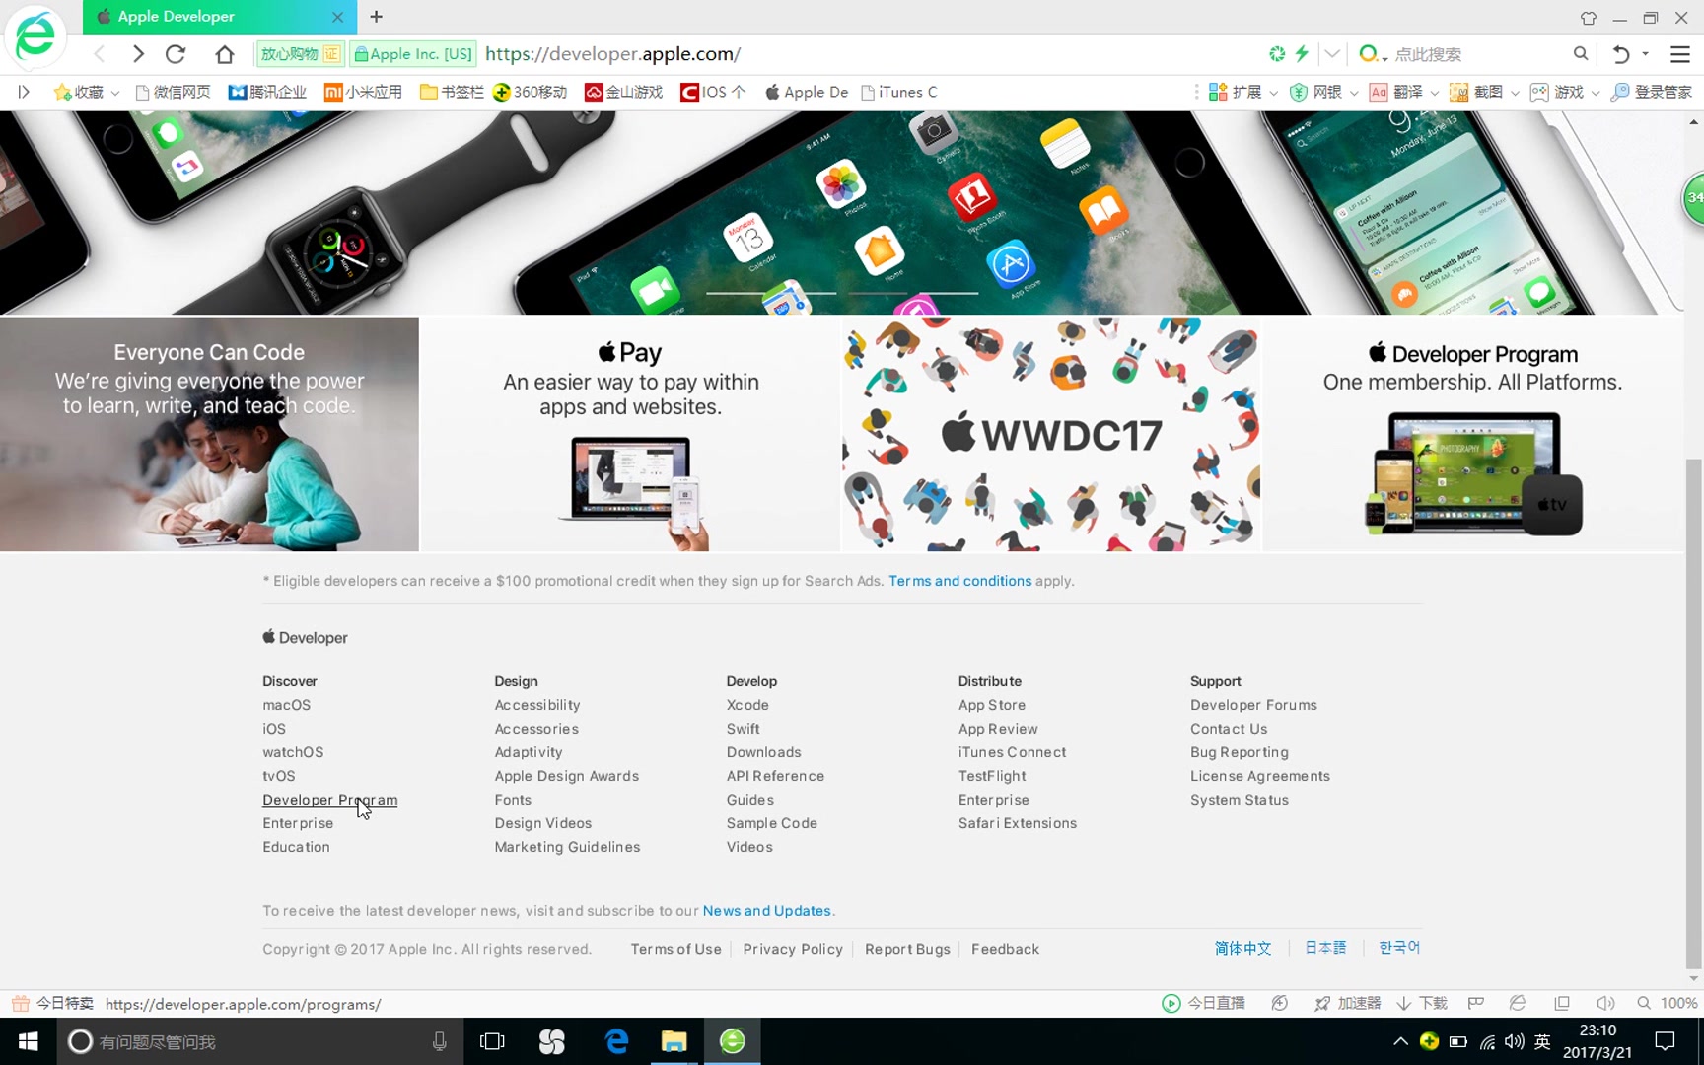Show hidden system tray icons
Viewport: 1704px width, 1065px height.
click(x=1400, y=1041)
